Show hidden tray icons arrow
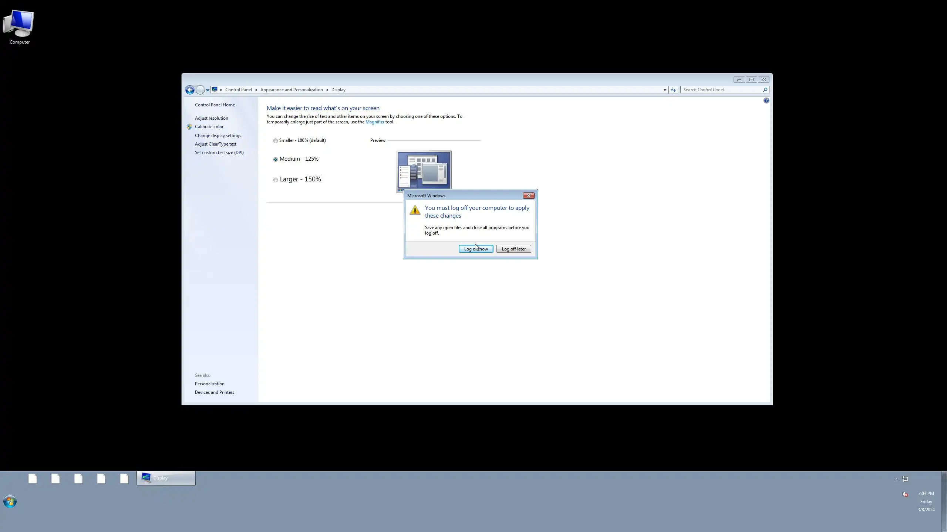Viewport: 947px width, 532px height. pyautogui.click(x=896, y=479)
